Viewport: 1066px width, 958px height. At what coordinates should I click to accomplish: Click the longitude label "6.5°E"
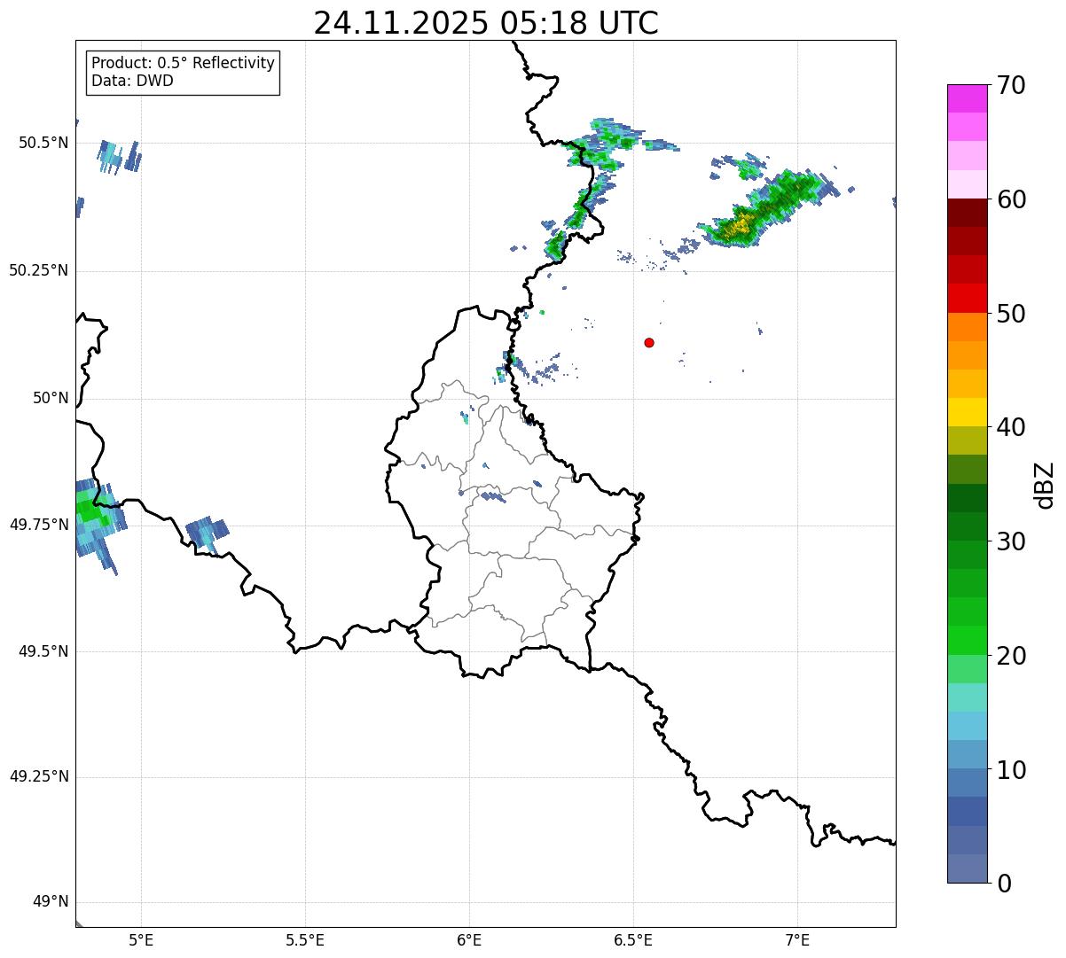pyautogui.click(x=633, y=941)
